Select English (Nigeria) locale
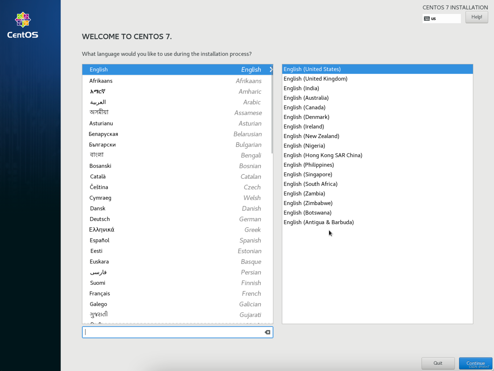 click(377, 146)
